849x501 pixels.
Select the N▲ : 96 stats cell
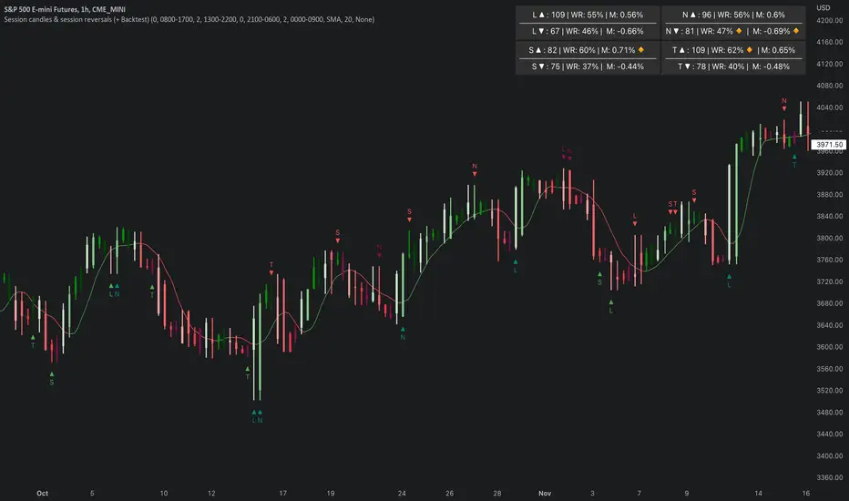pyautogui.click(x=732, y=15)
